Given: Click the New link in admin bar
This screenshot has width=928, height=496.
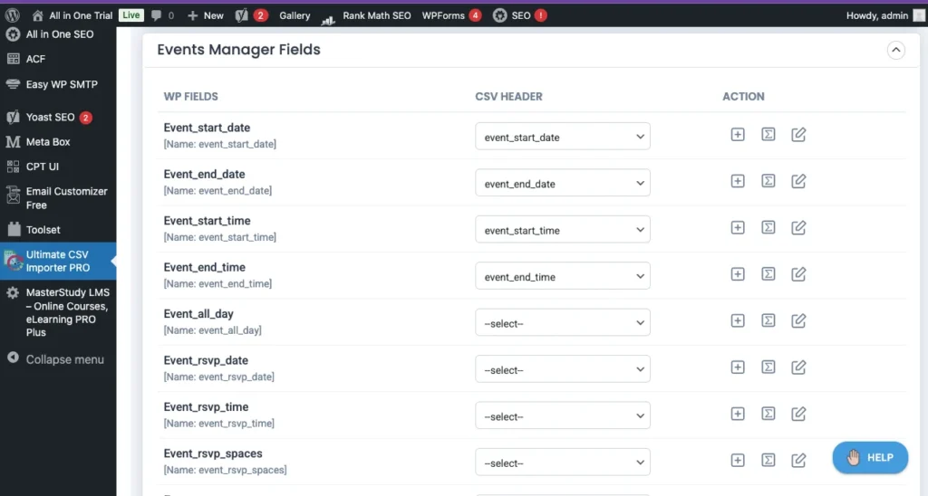Looking at the screenshot, I should [205, 15].
